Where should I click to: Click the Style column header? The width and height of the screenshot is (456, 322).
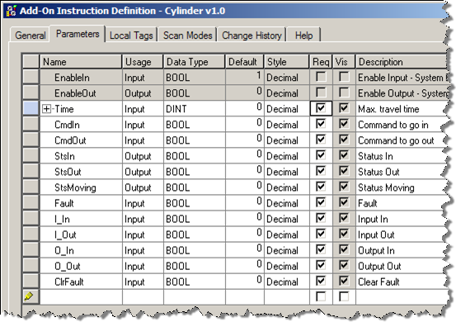(287, 62)
